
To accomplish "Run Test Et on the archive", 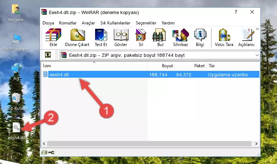I will [x=101, y=37].
